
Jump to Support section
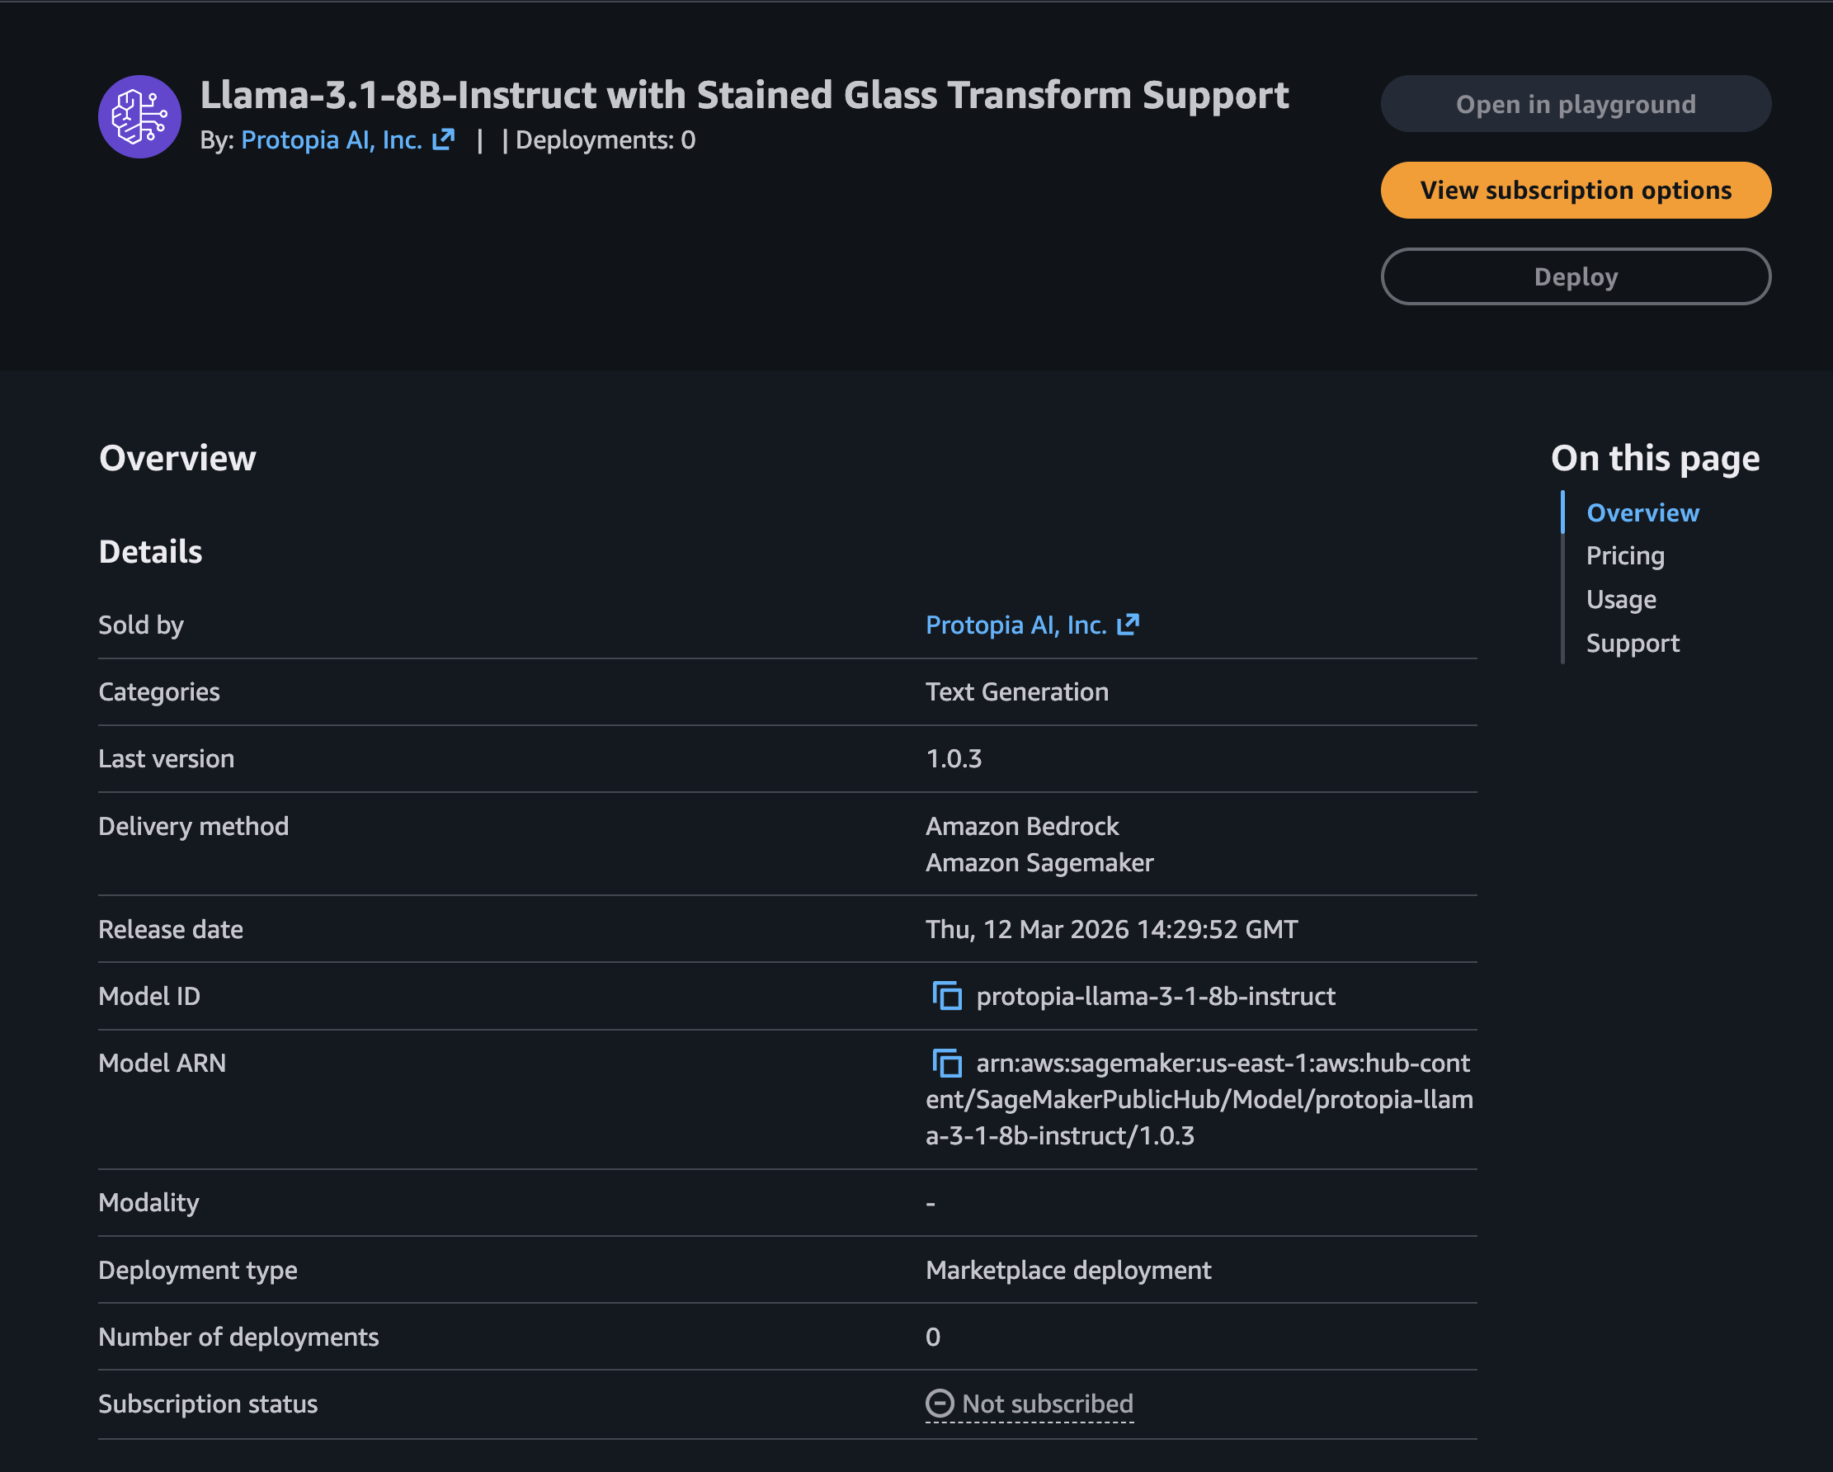tap(1633, 644)
